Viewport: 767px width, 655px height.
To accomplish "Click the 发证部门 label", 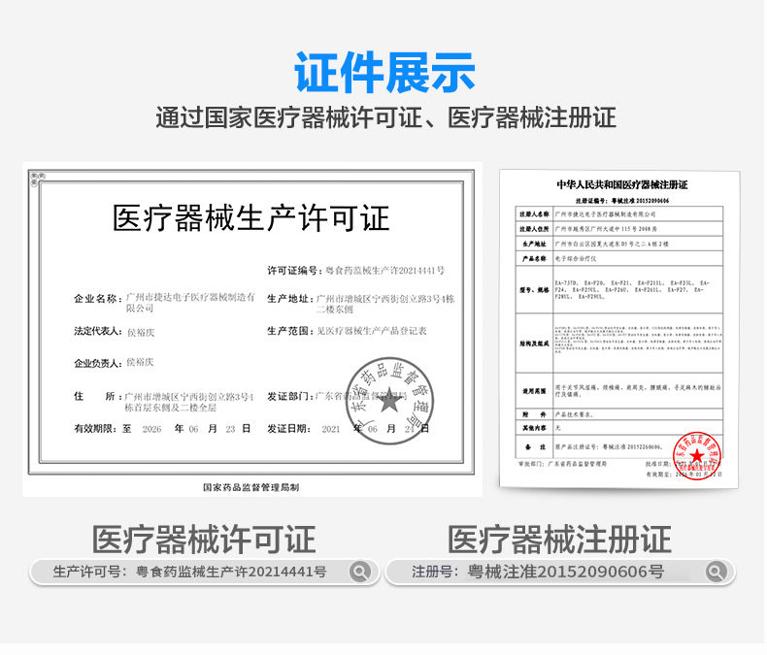I will tap(289, 396).
